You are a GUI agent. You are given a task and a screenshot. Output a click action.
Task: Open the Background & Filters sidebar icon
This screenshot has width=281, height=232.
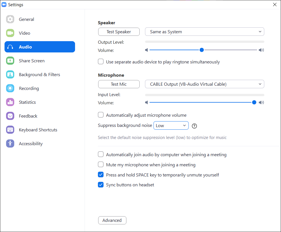(10, 74)
